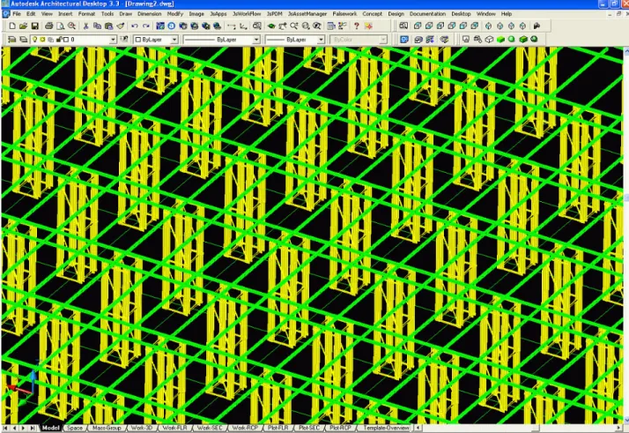The height and width of the screenshot is (433, 629).
Task: Click the Zoom Realtime magnifier icon
Action: (x=294, y=26)
